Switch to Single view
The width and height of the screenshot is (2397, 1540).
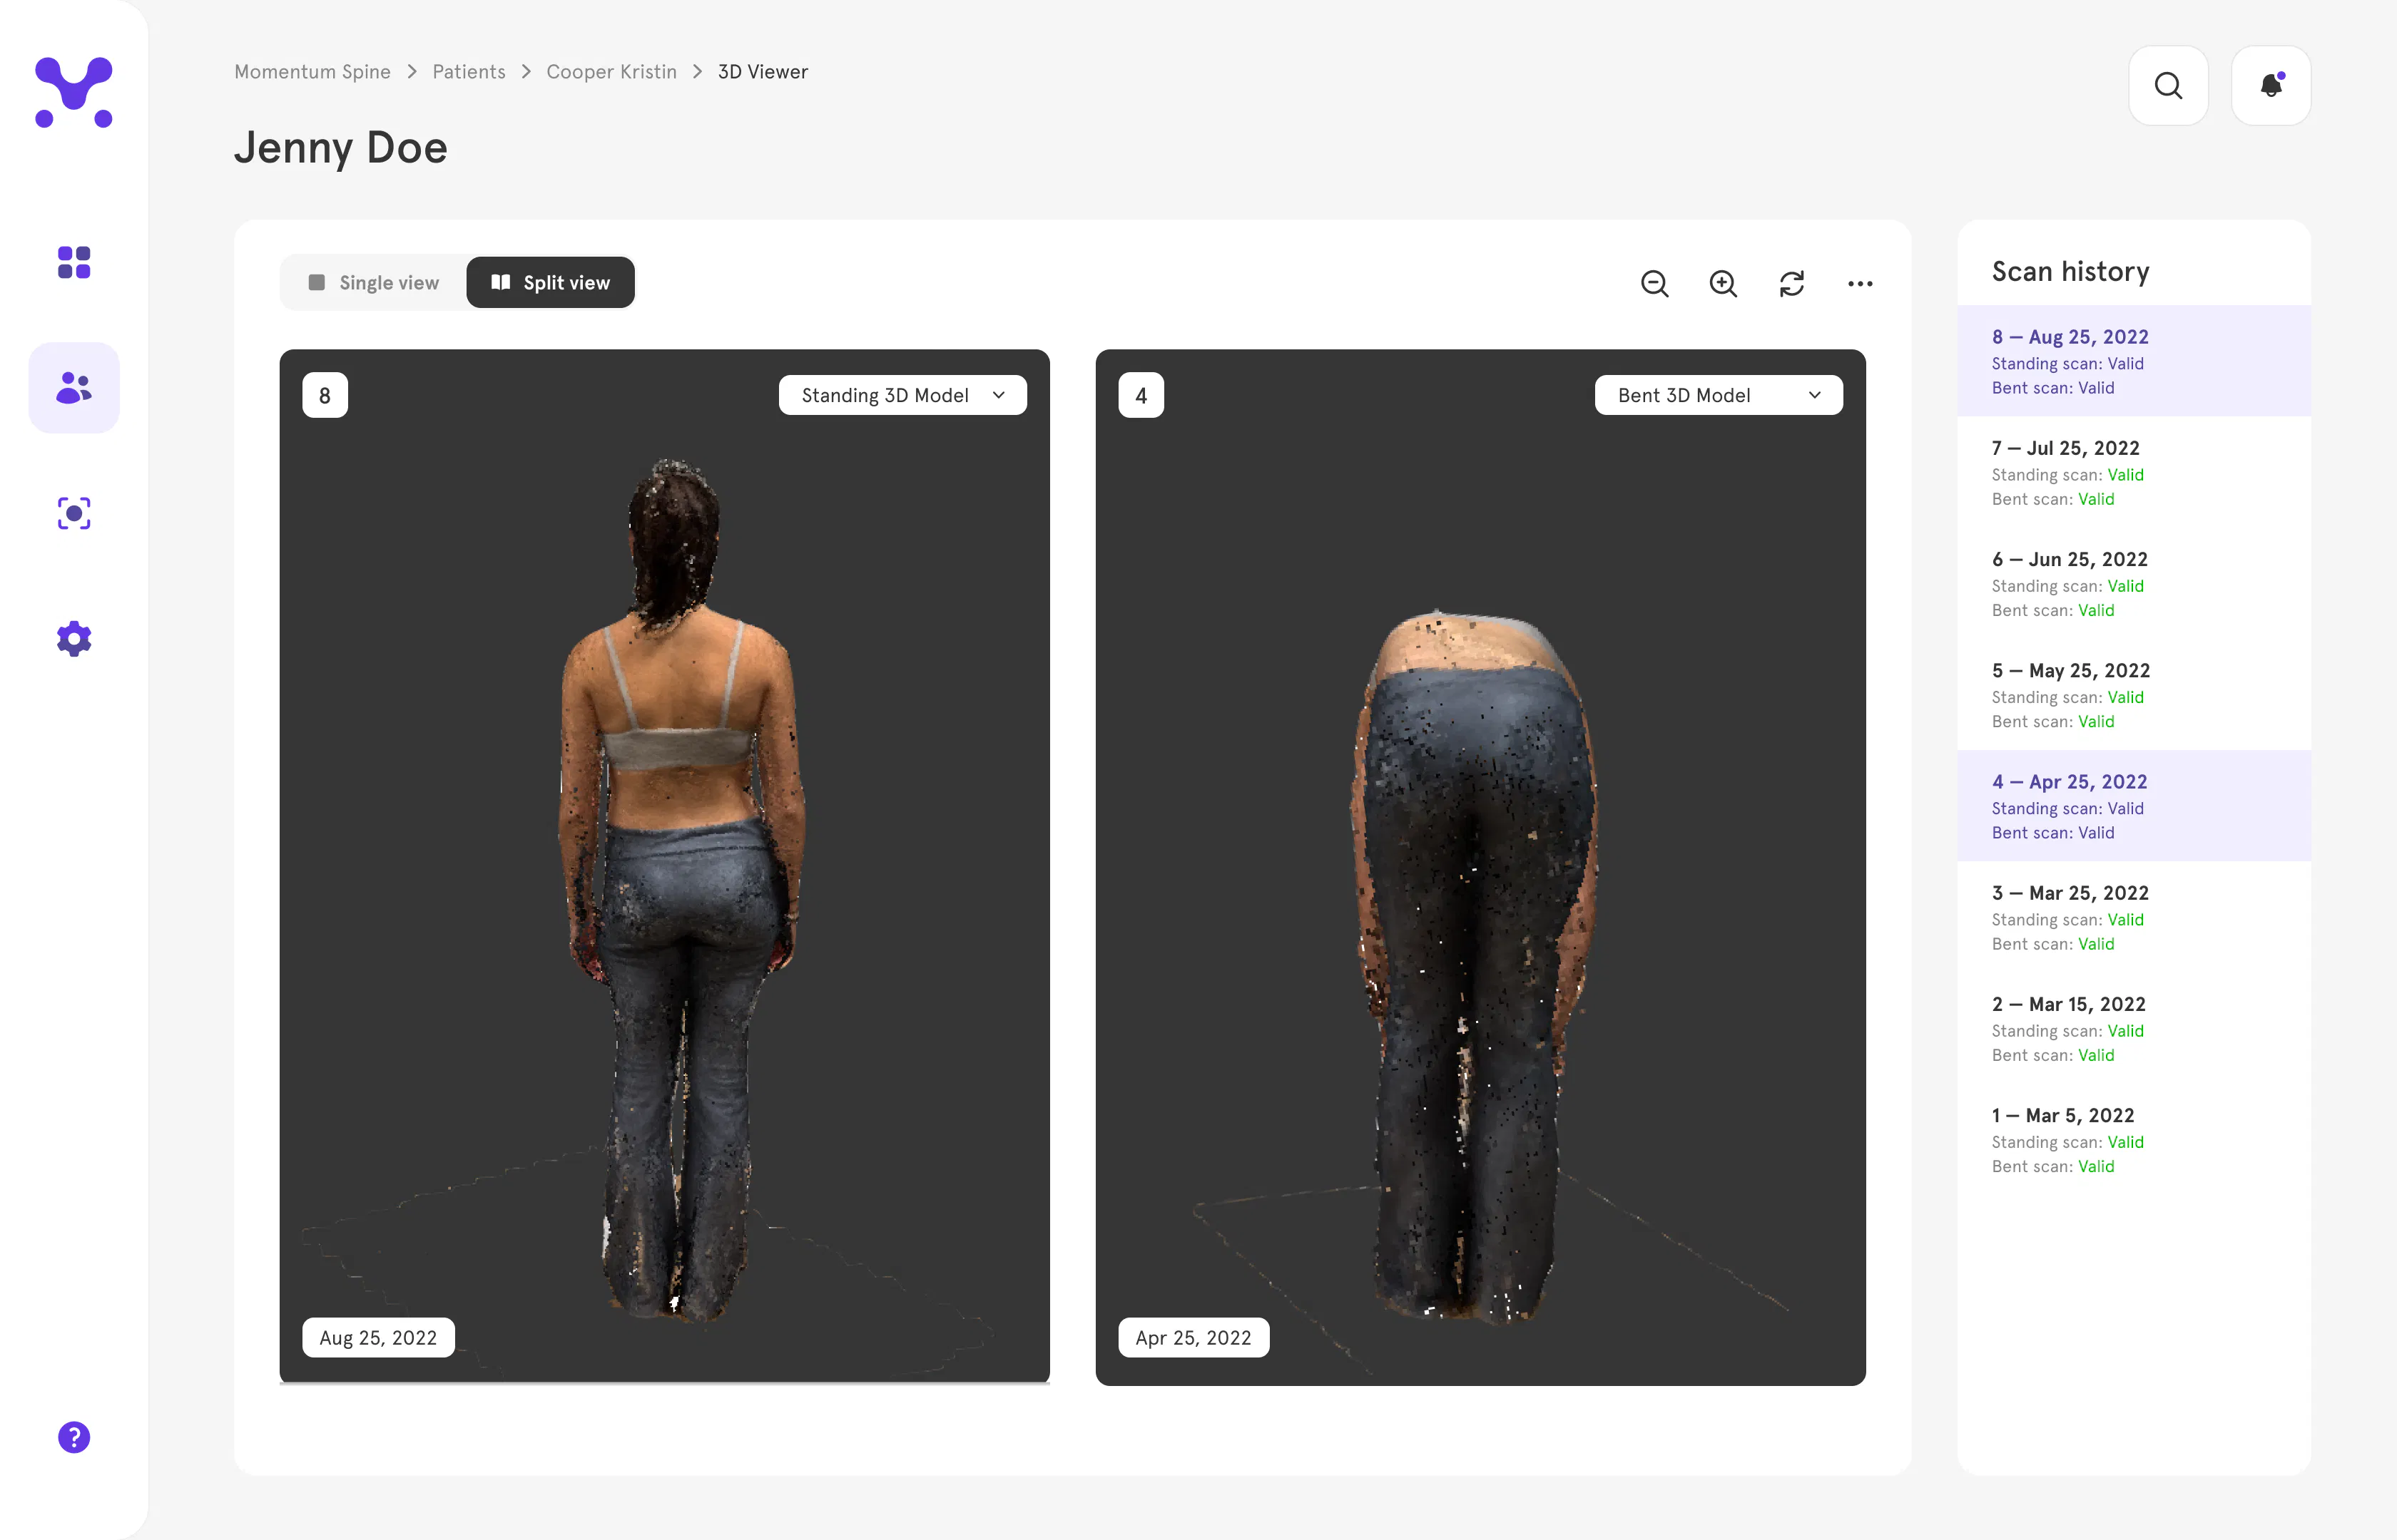374,283
